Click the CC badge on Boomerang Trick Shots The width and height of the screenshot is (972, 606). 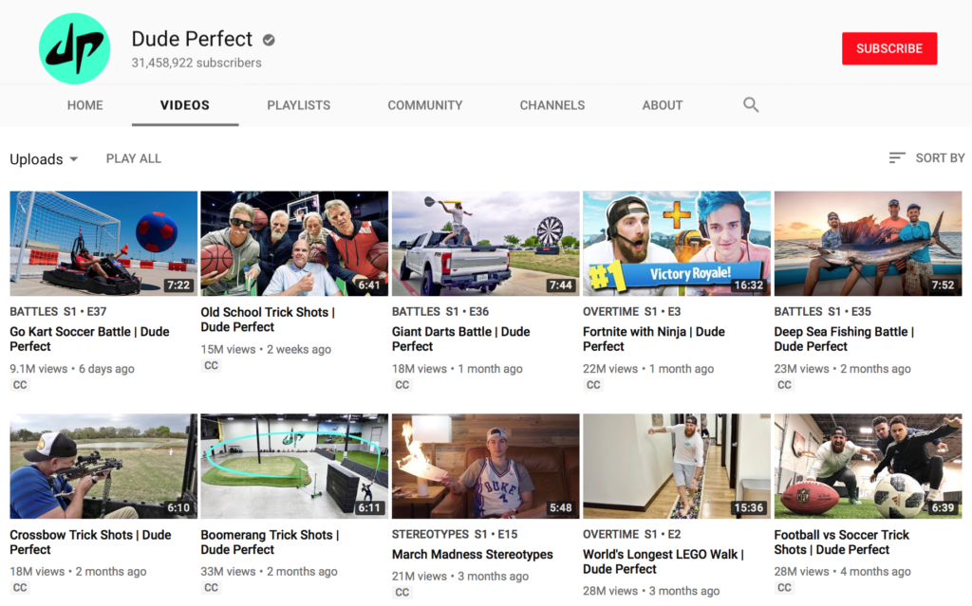[211, 588]
